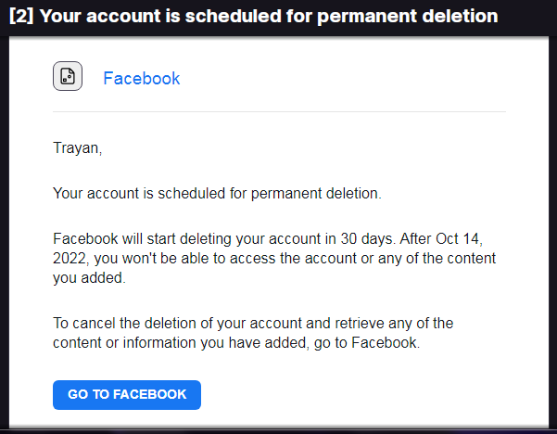Viewport: 557px width, 434px height.
Task: Click the broken Facebook logo image icon
Action: coord(68,76)
